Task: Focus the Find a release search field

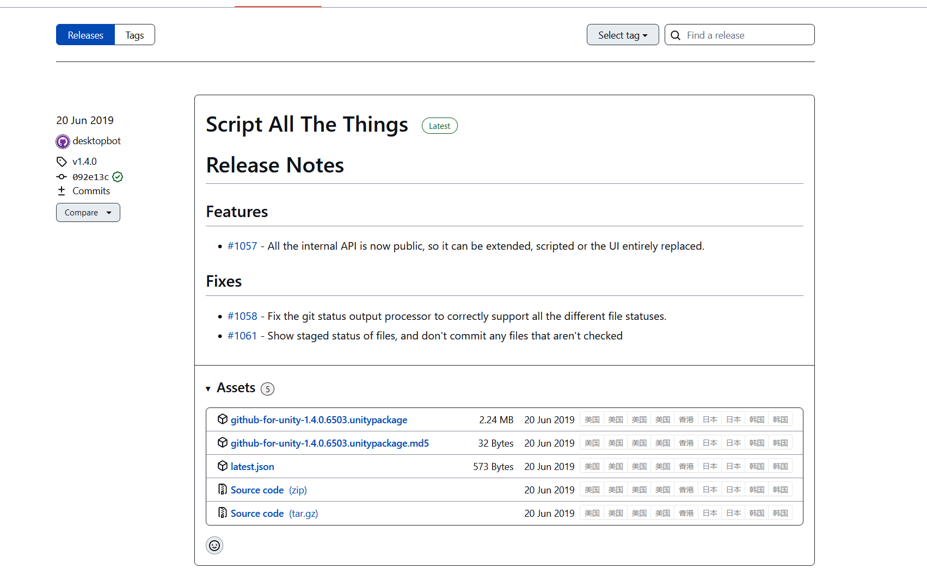Action: pyautogui.click(x=740, y=35)
